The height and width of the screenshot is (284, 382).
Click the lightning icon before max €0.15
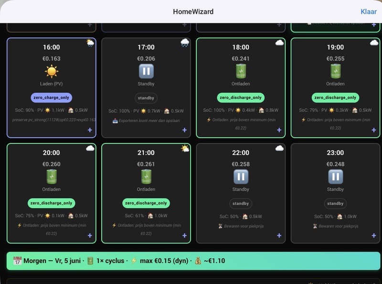tap(134, 261)
